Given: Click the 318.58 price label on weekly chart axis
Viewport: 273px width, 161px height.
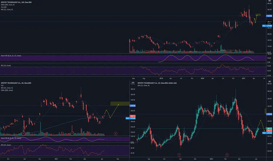Looking at the screenshot, I should click(269, 16).
